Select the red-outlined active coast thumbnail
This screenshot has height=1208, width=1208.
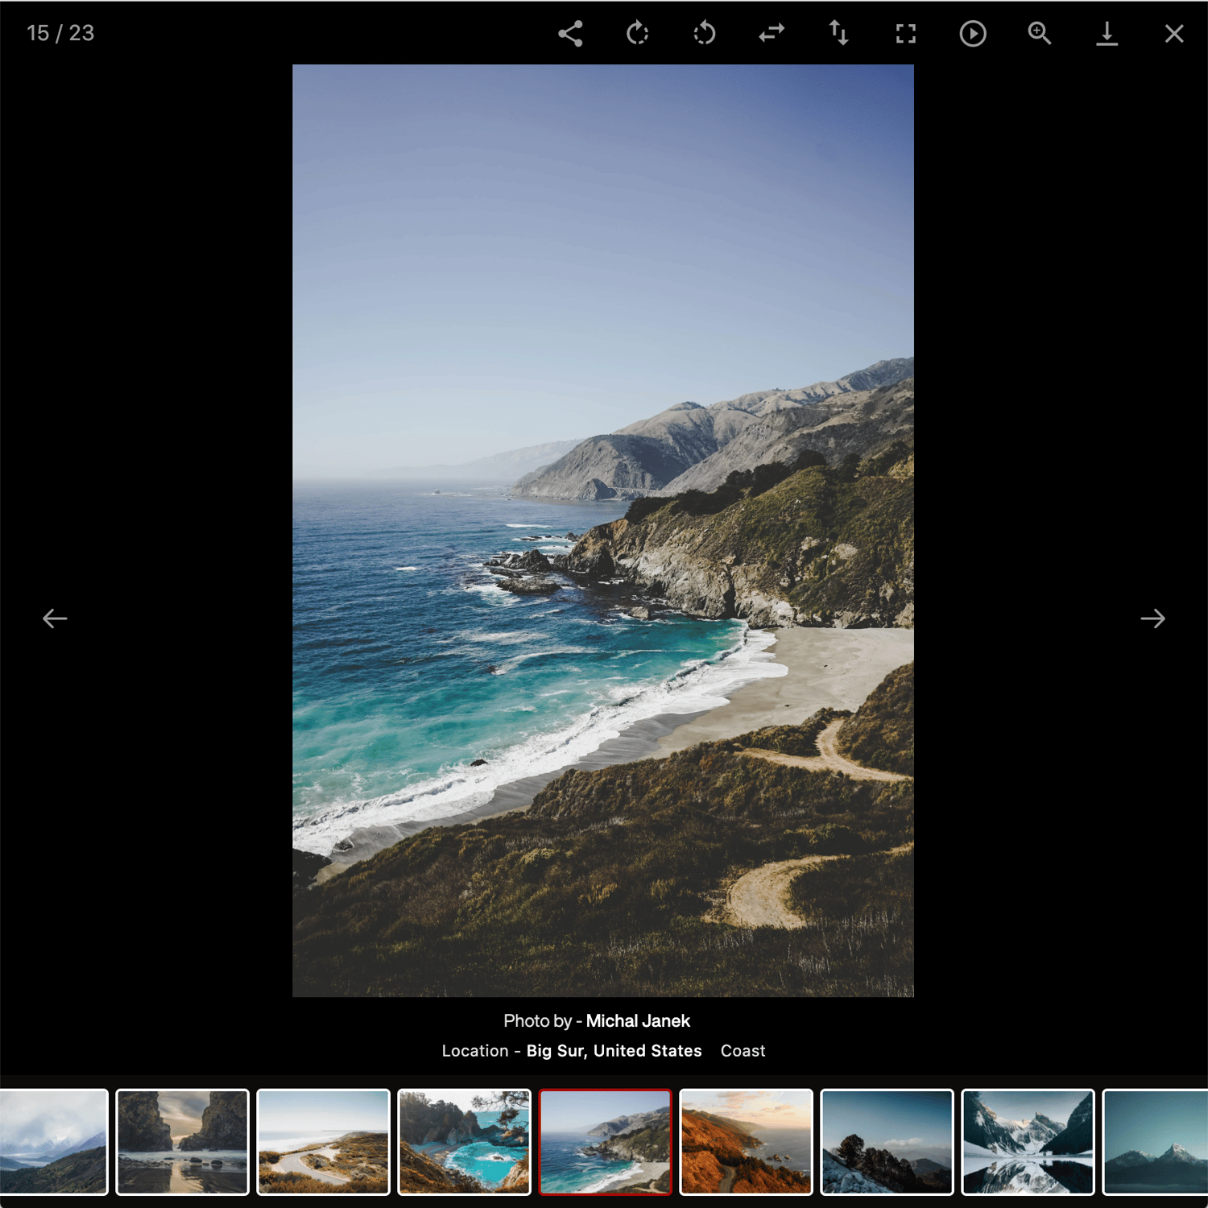(606, 1142)
